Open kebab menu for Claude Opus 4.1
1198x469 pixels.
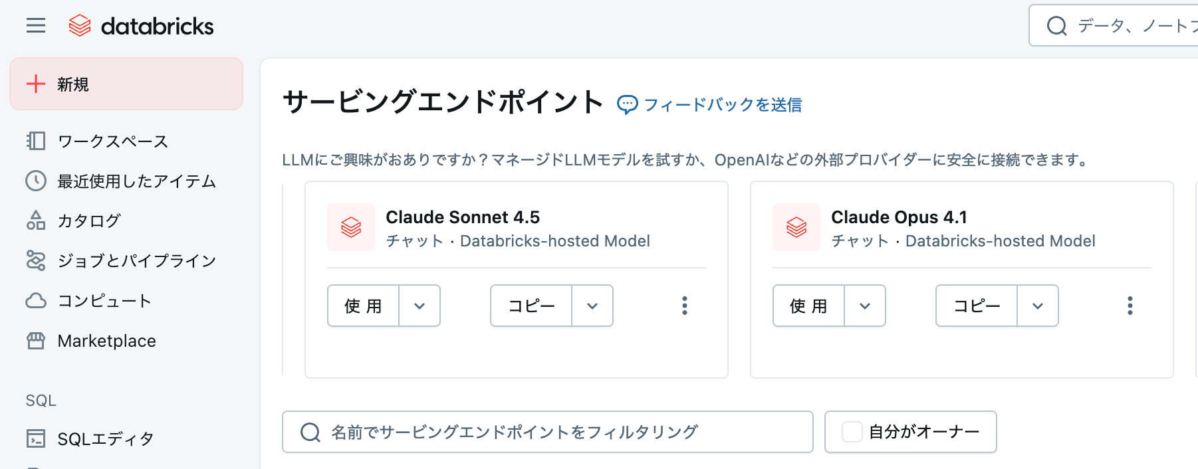1130,306
